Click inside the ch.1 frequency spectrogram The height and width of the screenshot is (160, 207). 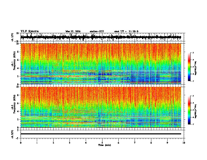point(101,64)
